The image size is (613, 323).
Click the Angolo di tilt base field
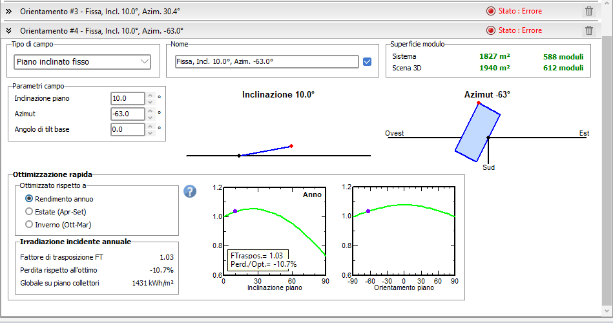[127, 129]
